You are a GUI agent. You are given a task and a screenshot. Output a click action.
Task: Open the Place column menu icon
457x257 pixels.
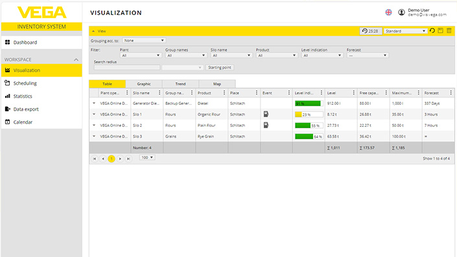point(257,93)
